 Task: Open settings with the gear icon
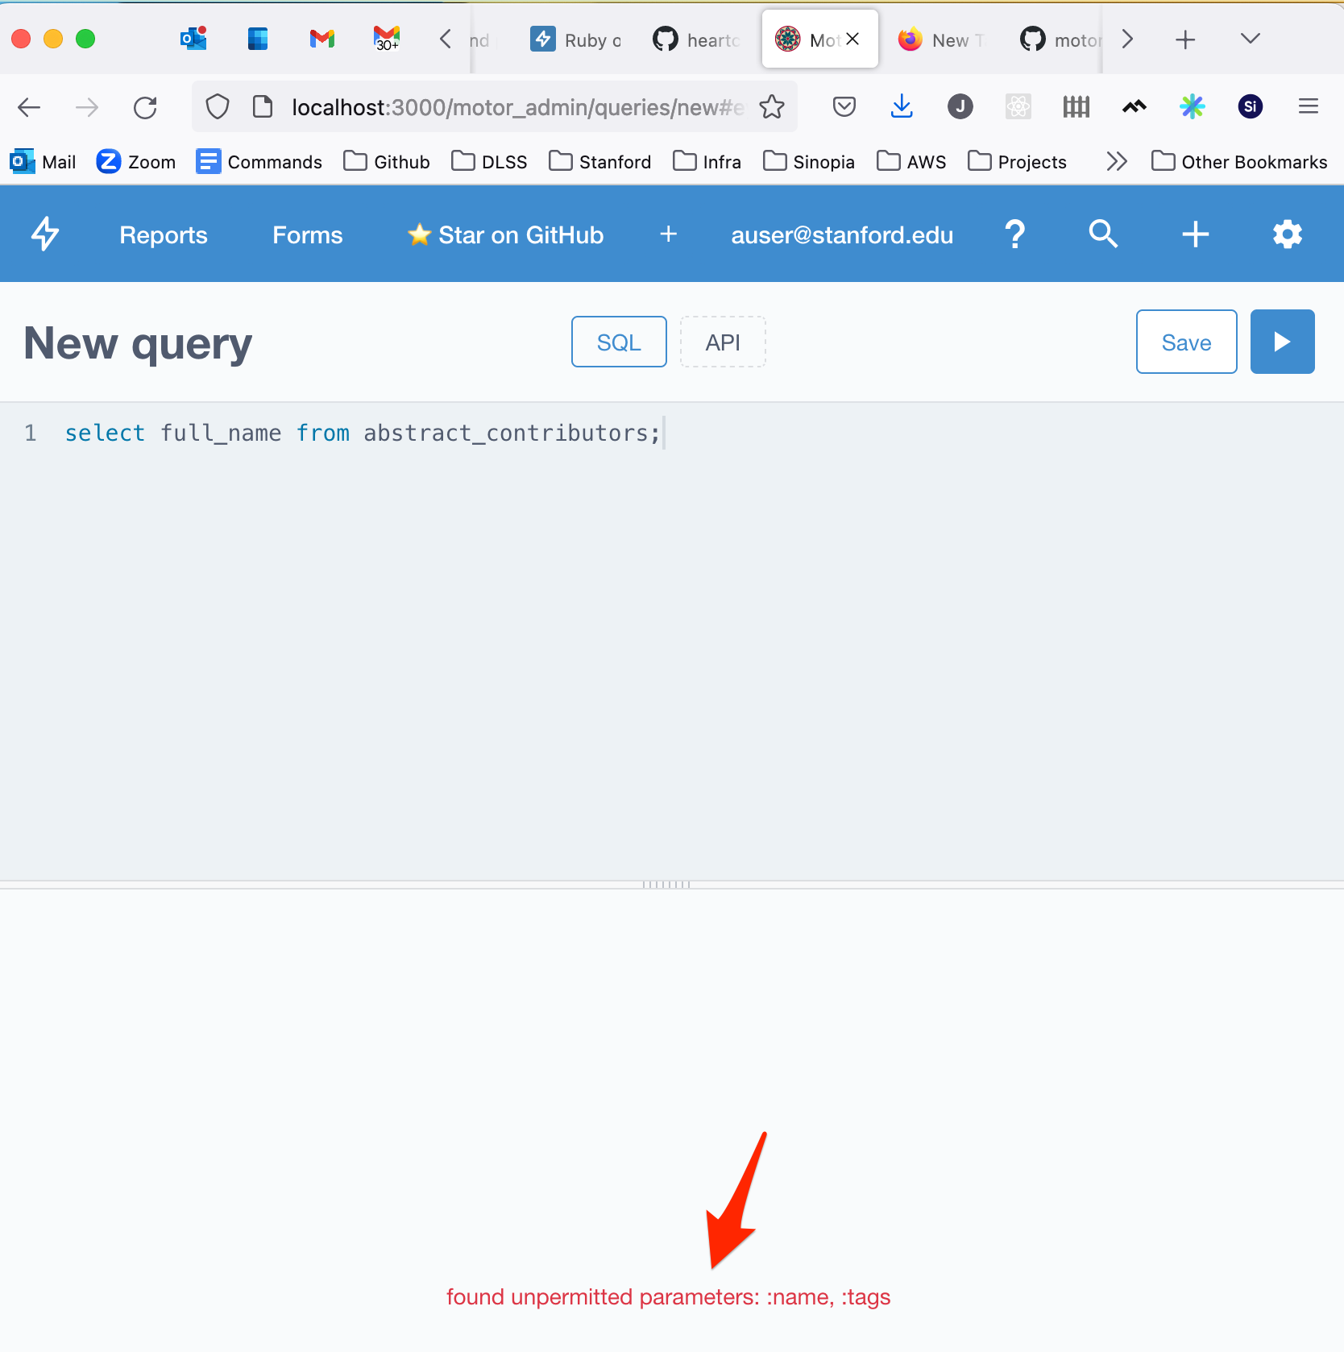(1287, 234)
